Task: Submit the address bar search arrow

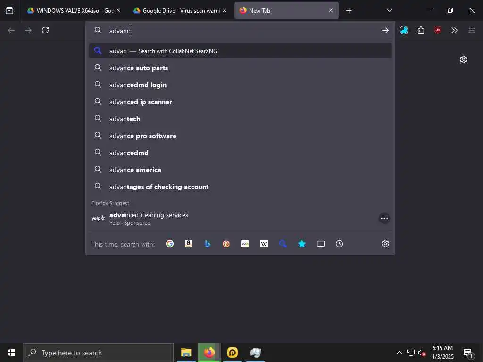Action: coord(385,30)
